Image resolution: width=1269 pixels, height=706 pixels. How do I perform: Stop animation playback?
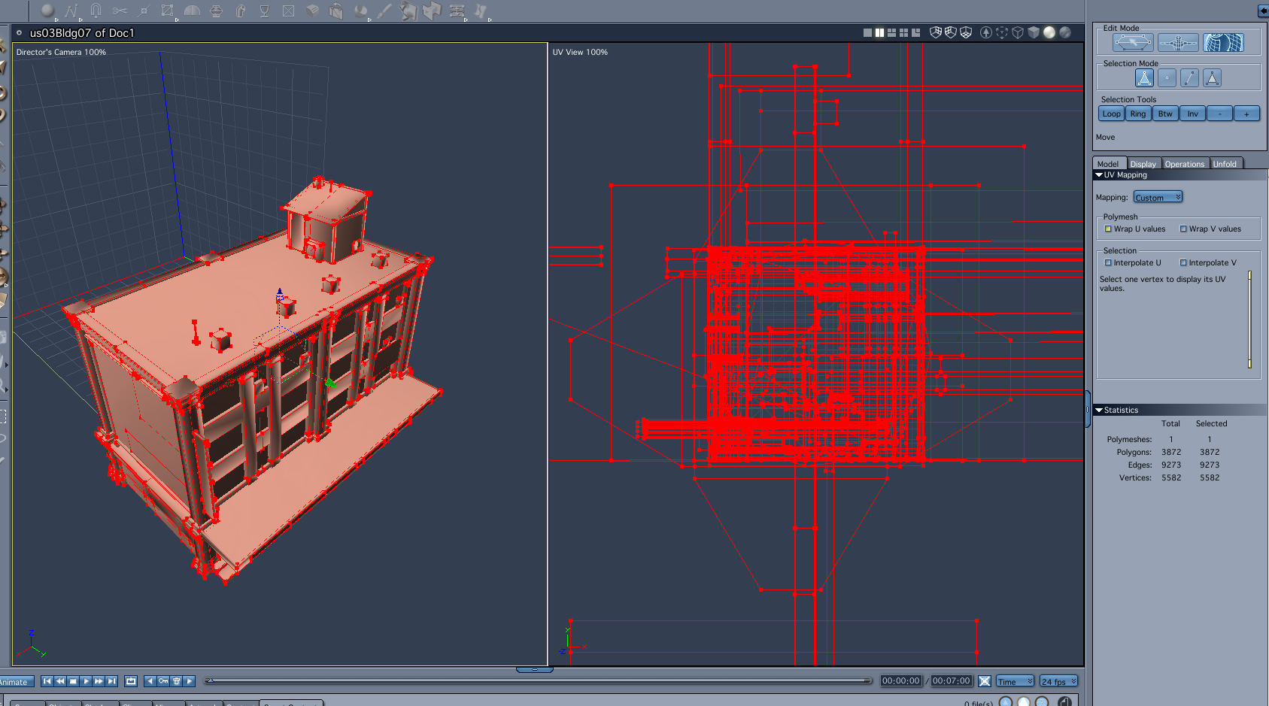pos(73,681)
